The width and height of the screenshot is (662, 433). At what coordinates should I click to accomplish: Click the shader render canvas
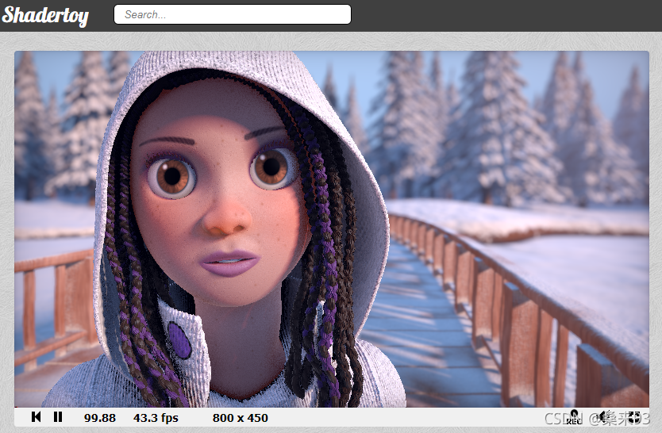pos(332,229)
